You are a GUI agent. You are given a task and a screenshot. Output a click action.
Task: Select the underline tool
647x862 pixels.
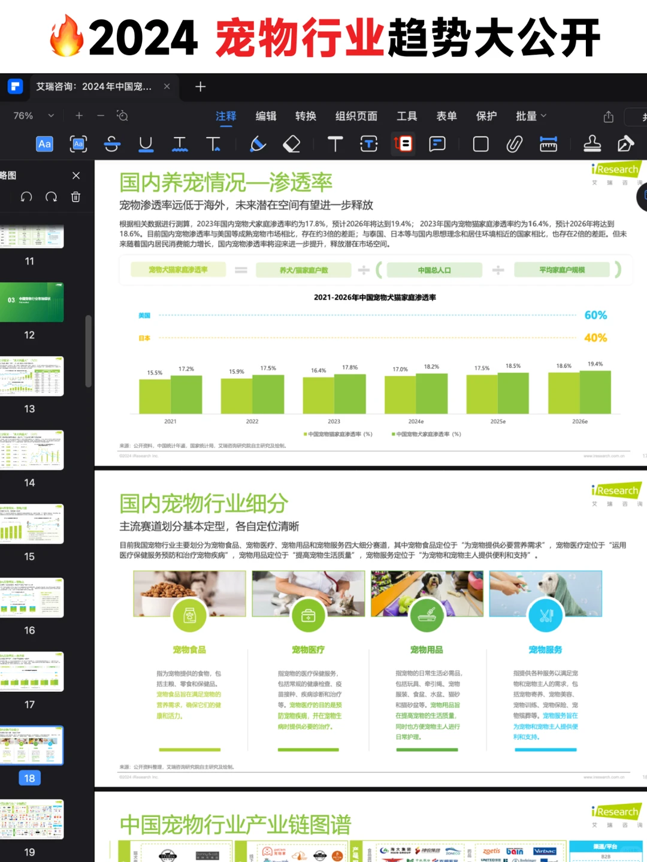pos(146,144)
